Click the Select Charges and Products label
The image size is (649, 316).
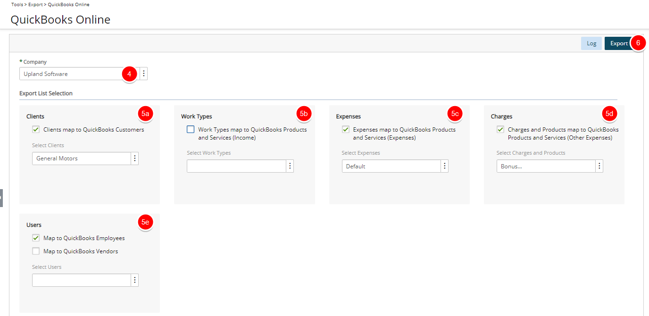point(531,153)
